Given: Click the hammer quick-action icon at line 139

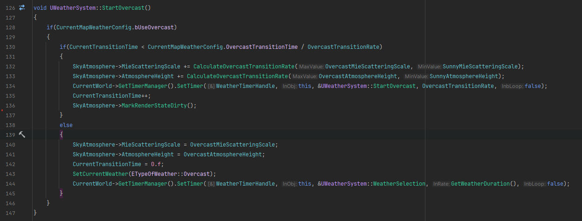Looking at the screenshot, I should (21, 134).
